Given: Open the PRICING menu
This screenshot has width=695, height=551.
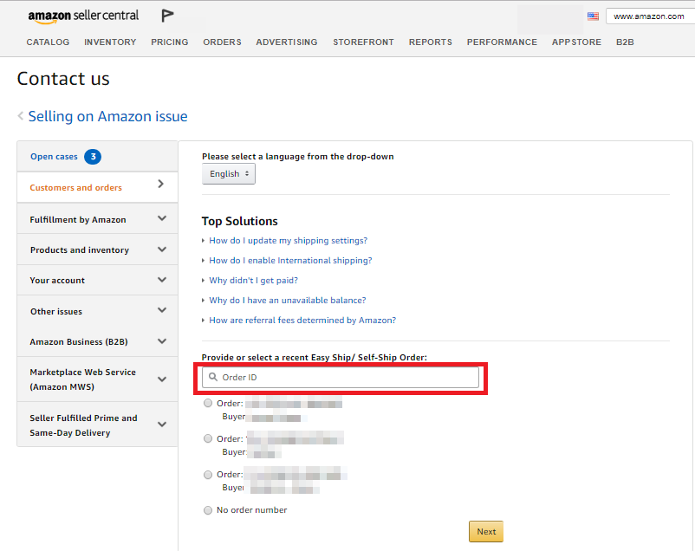Looking at the screenshot, I should pos(169,42).
